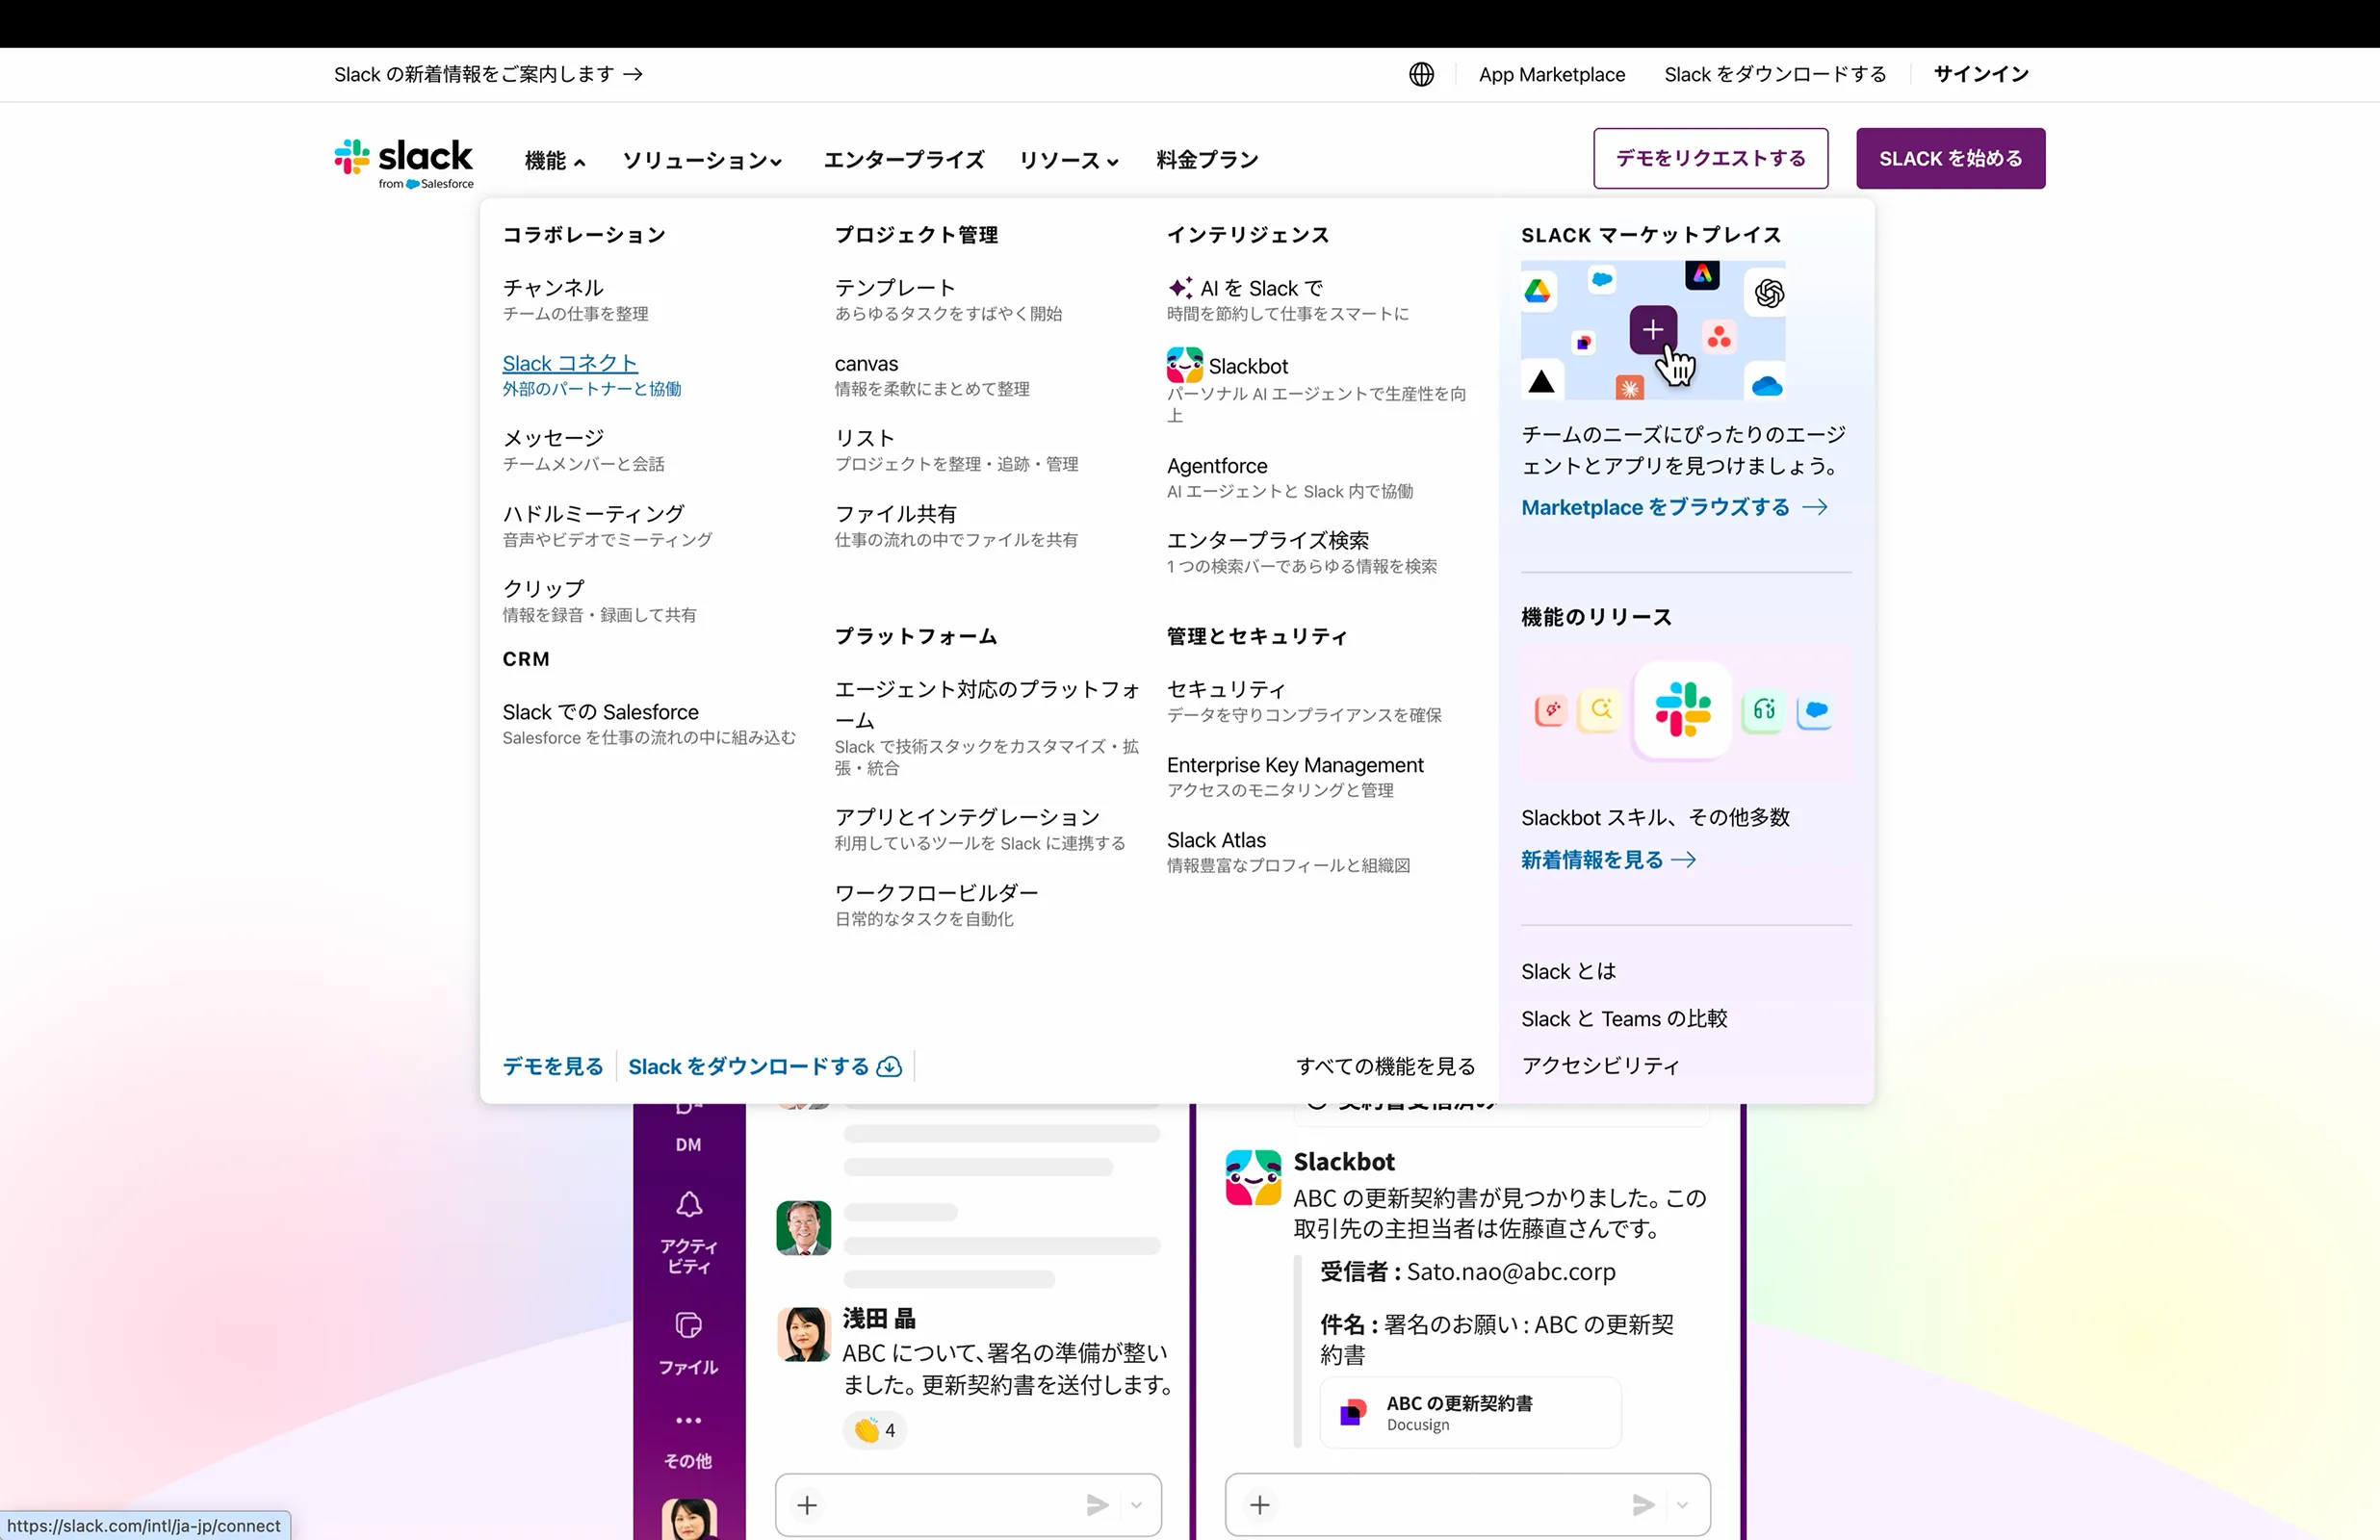Click plus icon in right message composer
2380x1540 pixels.
coord(1260,1504)
